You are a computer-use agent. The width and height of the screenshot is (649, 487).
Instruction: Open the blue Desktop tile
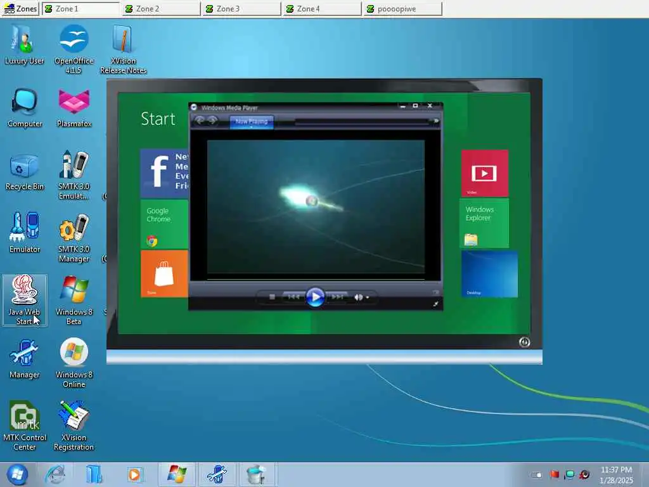pos(490,274)
